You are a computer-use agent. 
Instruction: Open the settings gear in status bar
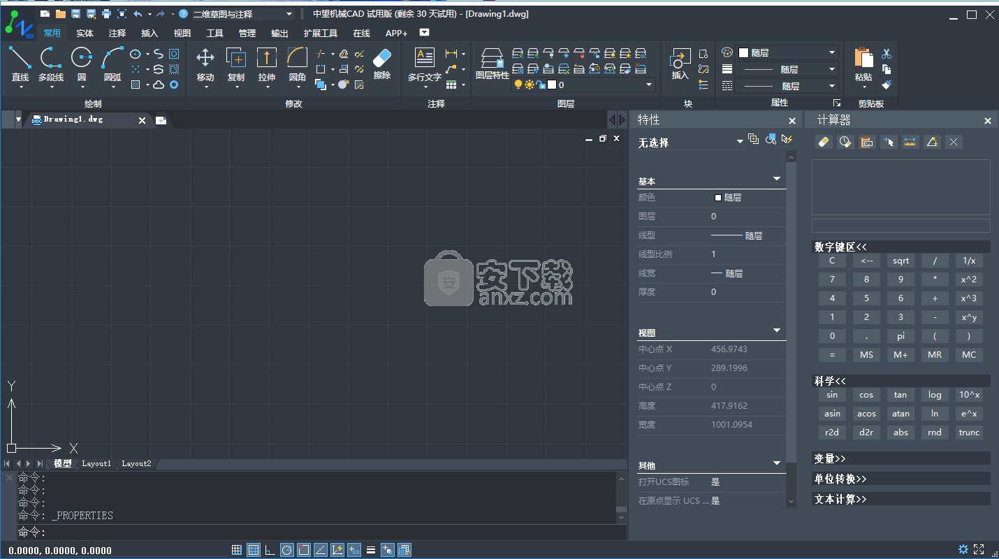tap(963, 549)
